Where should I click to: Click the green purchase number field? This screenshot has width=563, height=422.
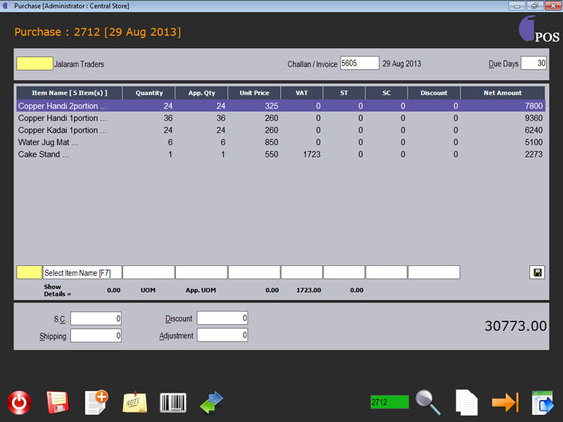click(x=389, y=402)
